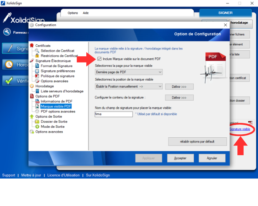258x206 pixels.
Task: Click the icon beside Informations de PDF
Action: (x=37, y=101)
